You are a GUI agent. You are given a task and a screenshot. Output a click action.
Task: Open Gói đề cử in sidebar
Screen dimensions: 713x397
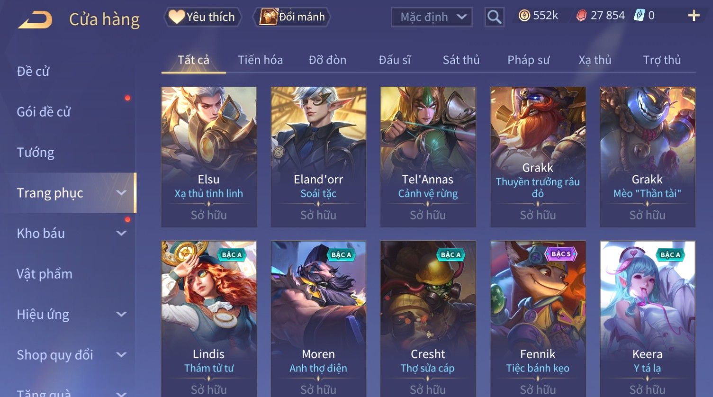(x=44, y=112)
